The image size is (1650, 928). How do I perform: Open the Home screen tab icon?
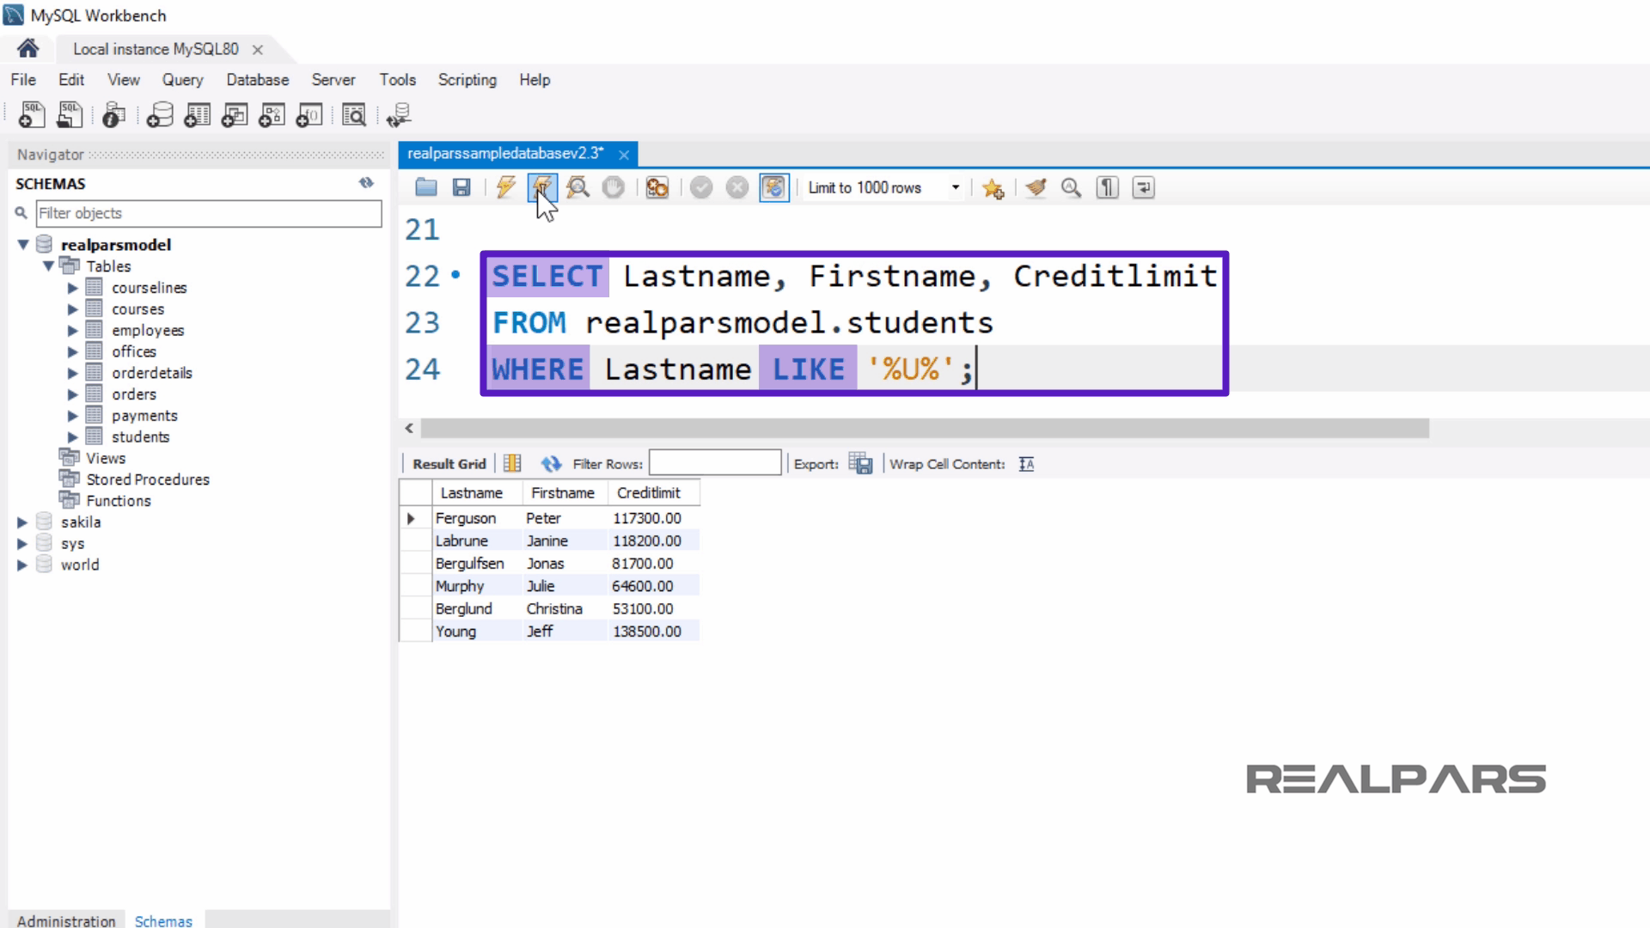(x=27, y=49)
